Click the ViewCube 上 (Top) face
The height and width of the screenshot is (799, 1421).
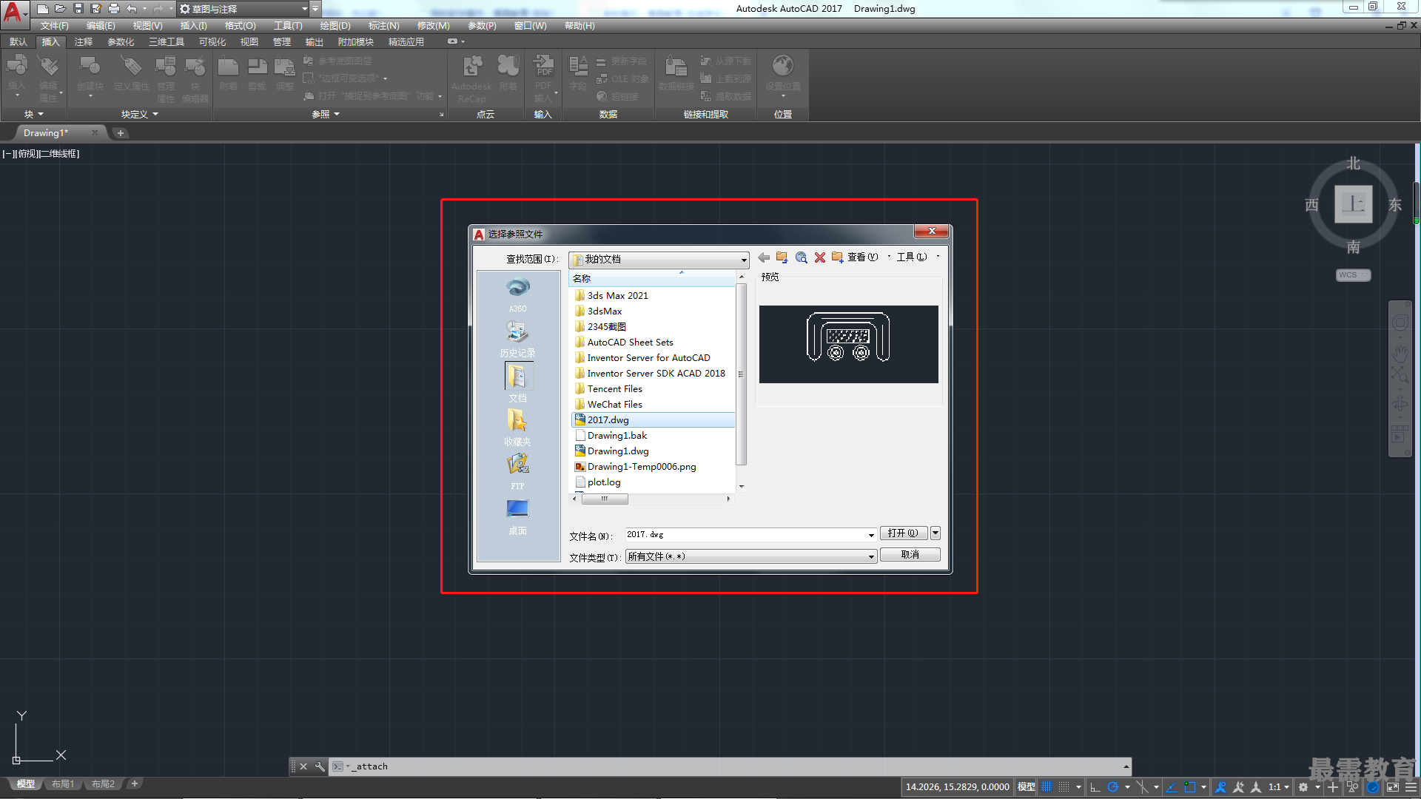[1353, 204]
